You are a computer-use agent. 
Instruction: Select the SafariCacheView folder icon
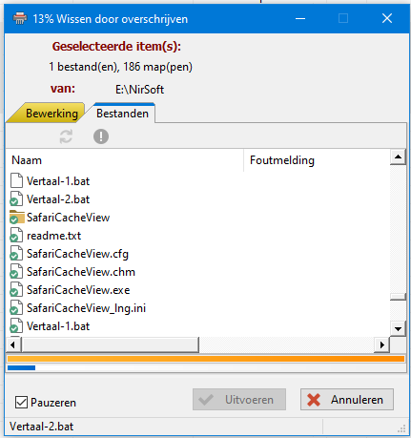(x=17, y=218)
